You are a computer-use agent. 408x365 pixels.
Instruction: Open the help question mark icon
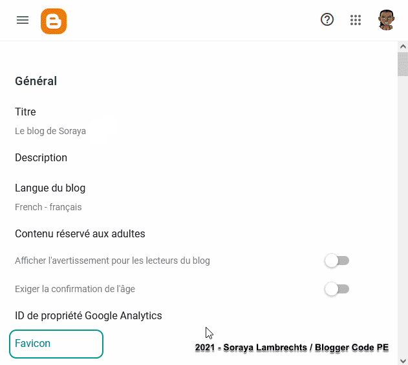point(327,20)
